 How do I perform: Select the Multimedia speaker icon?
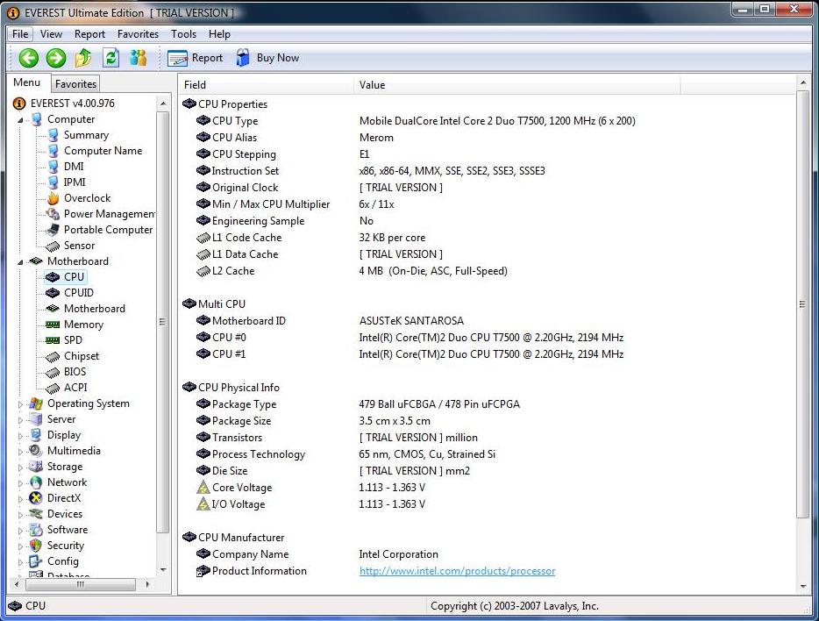36,451
